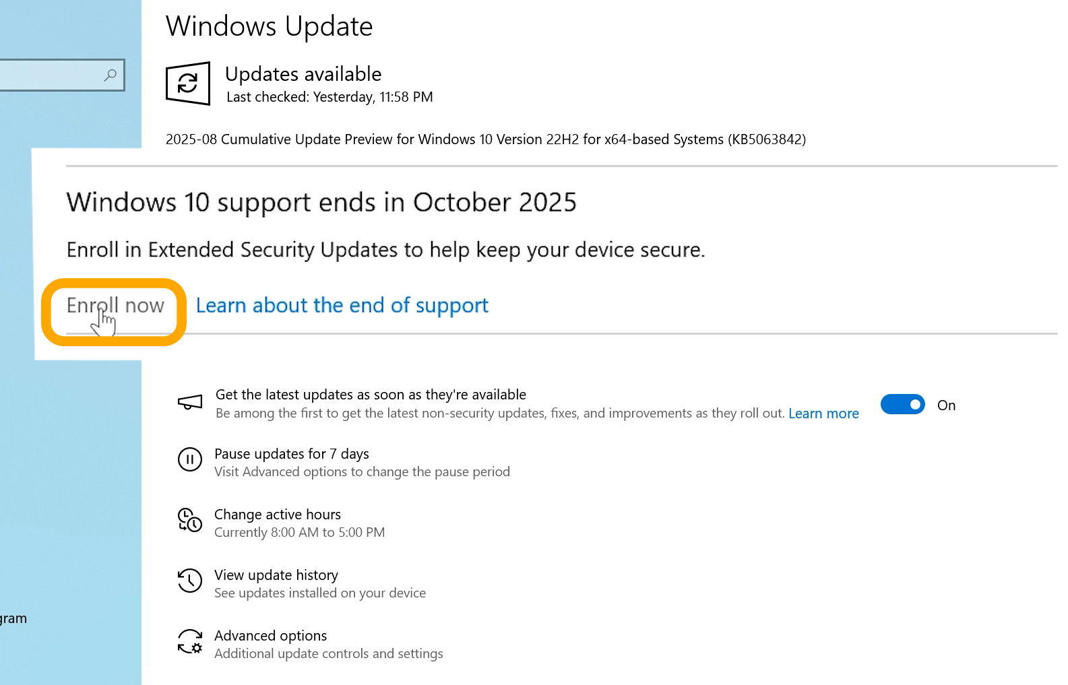Viewport: 1068px width, 685px height.
Task: Click the megaphone icon beside latest updates
Action: [x=190, y=403]
